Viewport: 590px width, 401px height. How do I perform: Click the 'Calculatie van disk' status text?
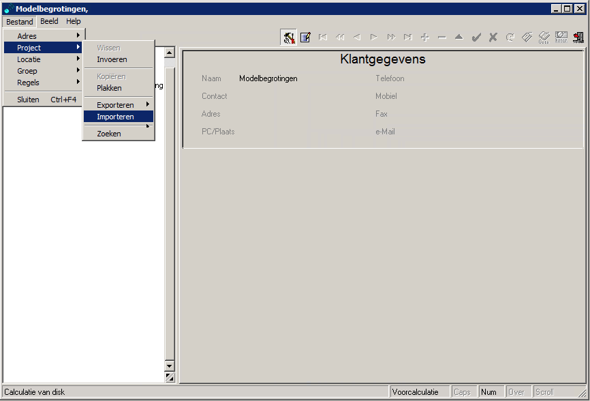[x=35, y=392]
